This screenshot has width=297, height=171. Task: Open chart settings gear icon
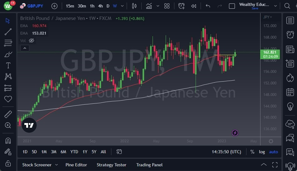(271, 141)
